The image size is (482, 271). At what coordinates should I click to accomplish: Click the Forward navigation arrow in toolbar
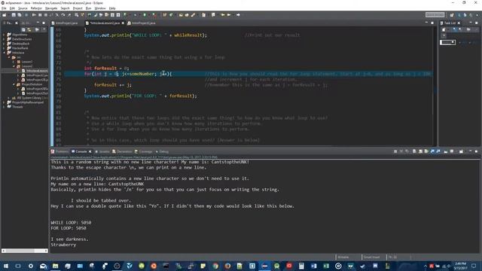point(229,15)
